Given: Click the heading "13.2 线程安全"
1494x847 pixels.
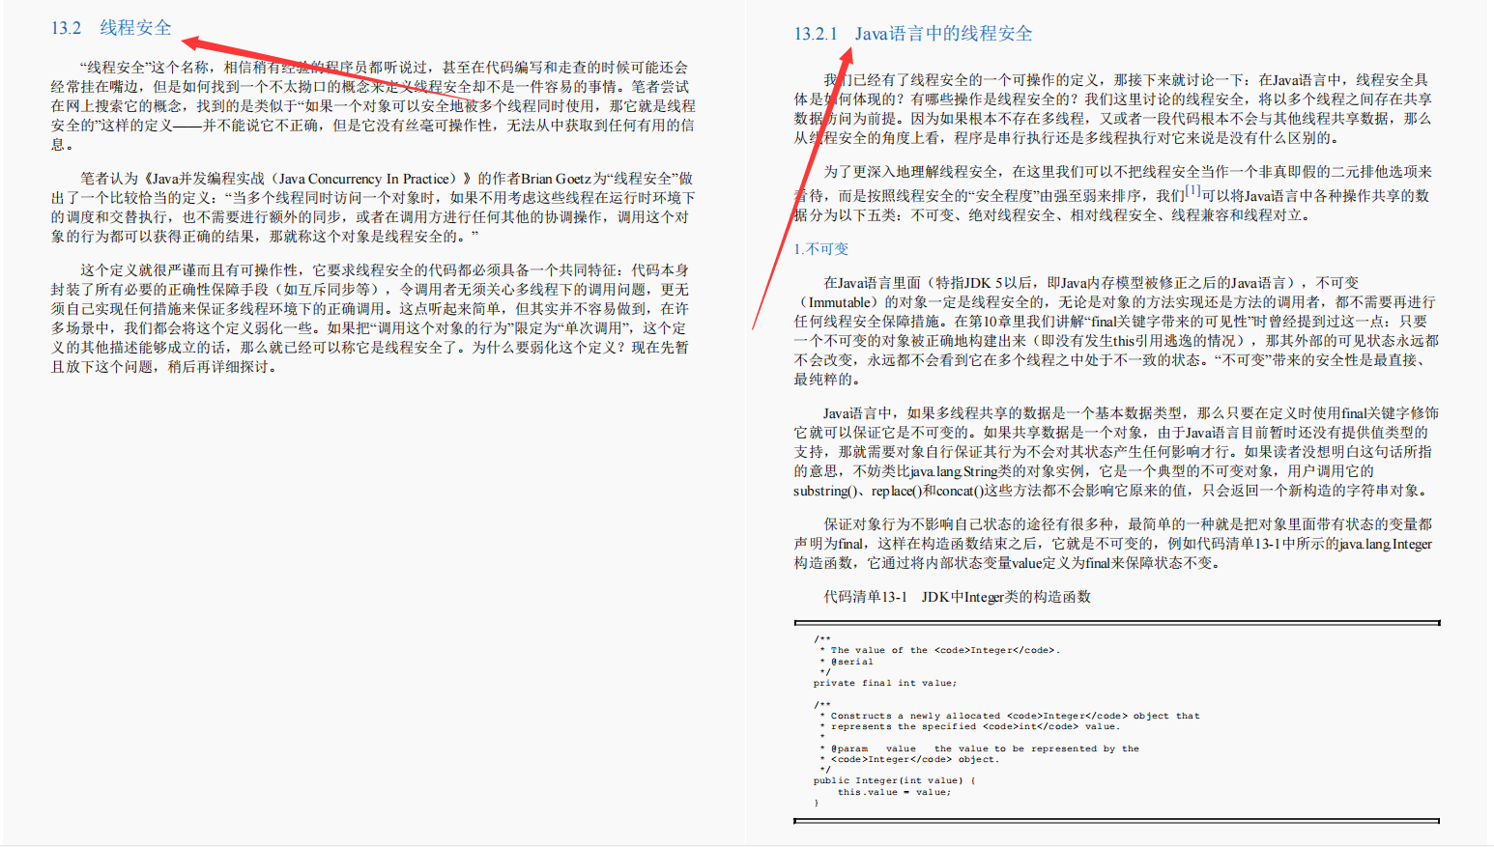Looking at the screenshot, I should pos(111,28).
